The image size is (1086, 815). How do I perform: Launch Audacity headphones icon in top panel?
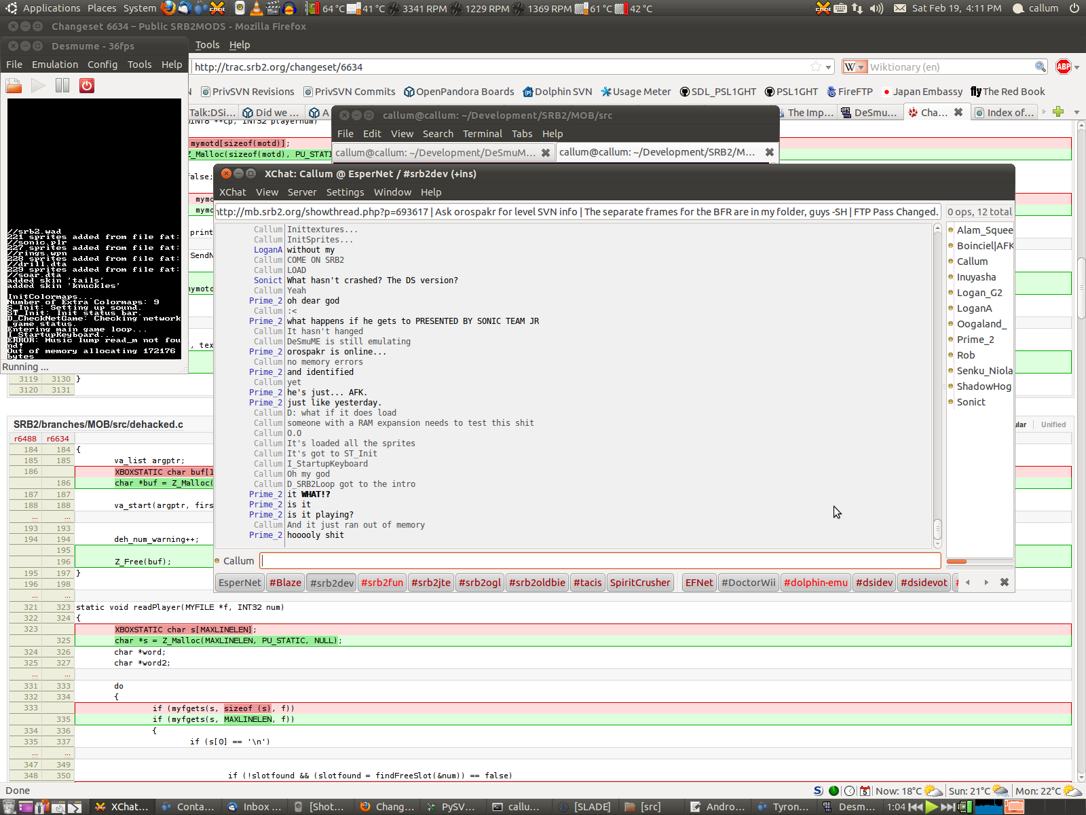point(289,8)
